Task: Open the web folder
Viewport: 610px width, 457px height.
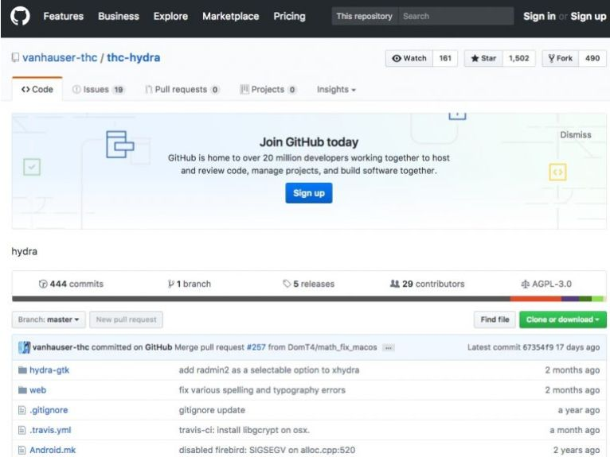Action: coord(37,390)
